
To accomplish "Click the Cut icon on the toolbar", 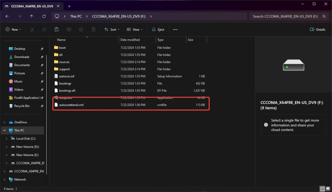I will point(32,29).
